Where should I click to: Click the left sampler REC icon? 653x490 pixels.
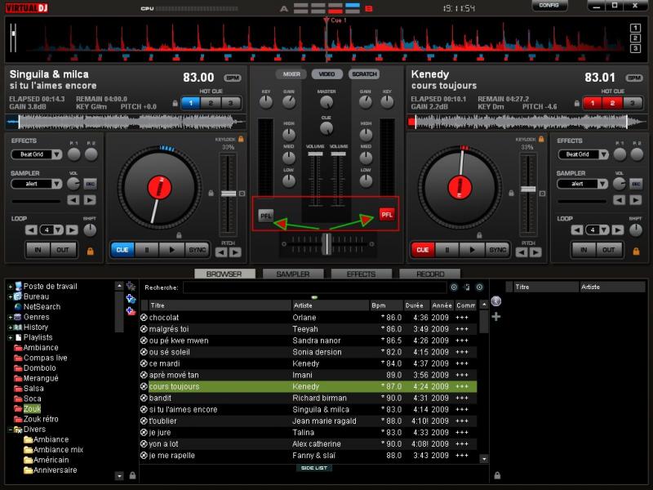pyautogui.click(x=90, y=184)
